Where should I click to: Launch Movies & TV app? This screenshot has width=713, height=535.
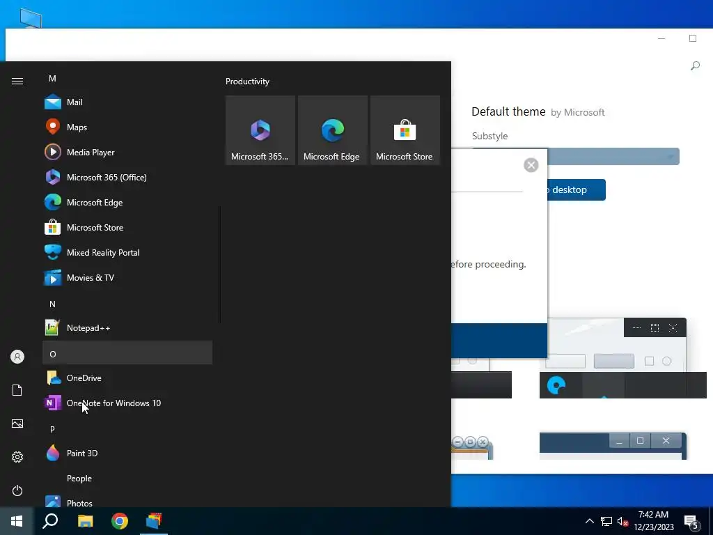(127, 277)
